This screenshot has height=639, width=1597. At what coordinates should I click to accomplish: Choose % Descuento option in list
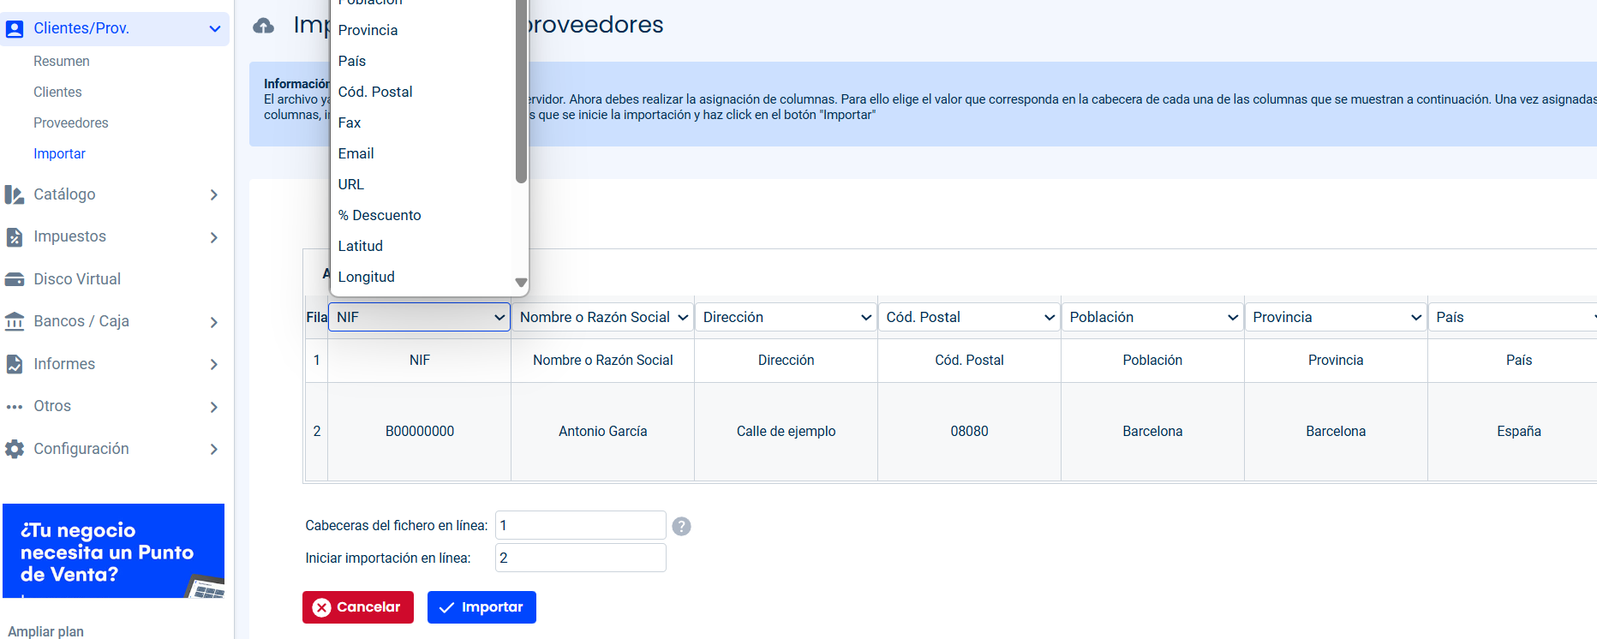(x=380, y=215)
